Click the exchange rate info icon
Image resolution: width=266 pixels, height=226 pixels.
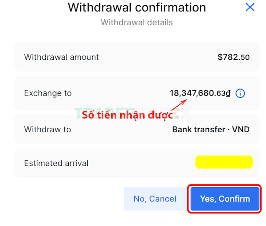pos(240,93)
